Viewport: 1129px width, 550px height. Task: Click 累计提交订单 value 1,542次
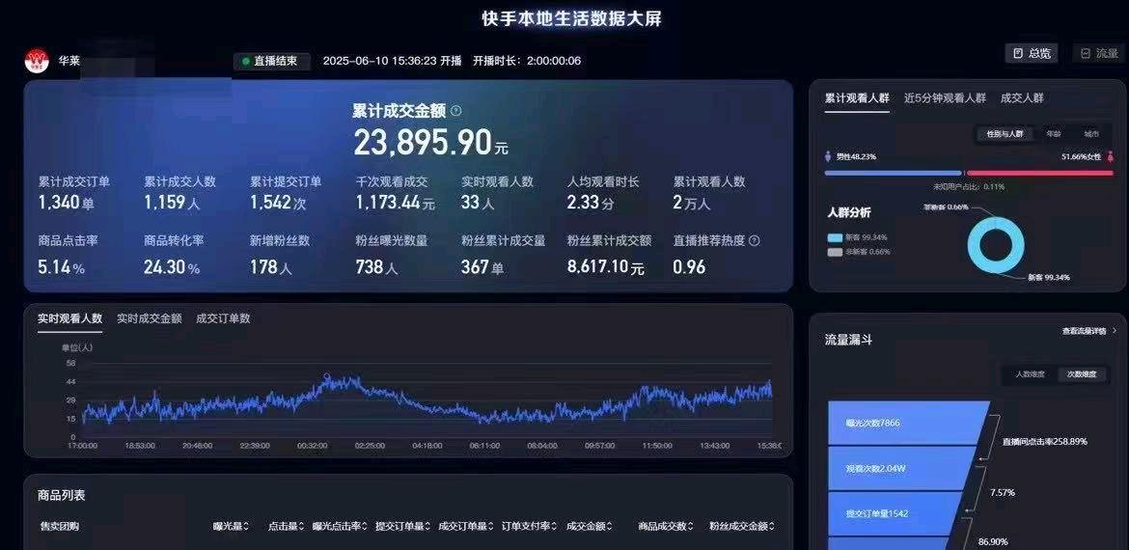pos(278,203)
